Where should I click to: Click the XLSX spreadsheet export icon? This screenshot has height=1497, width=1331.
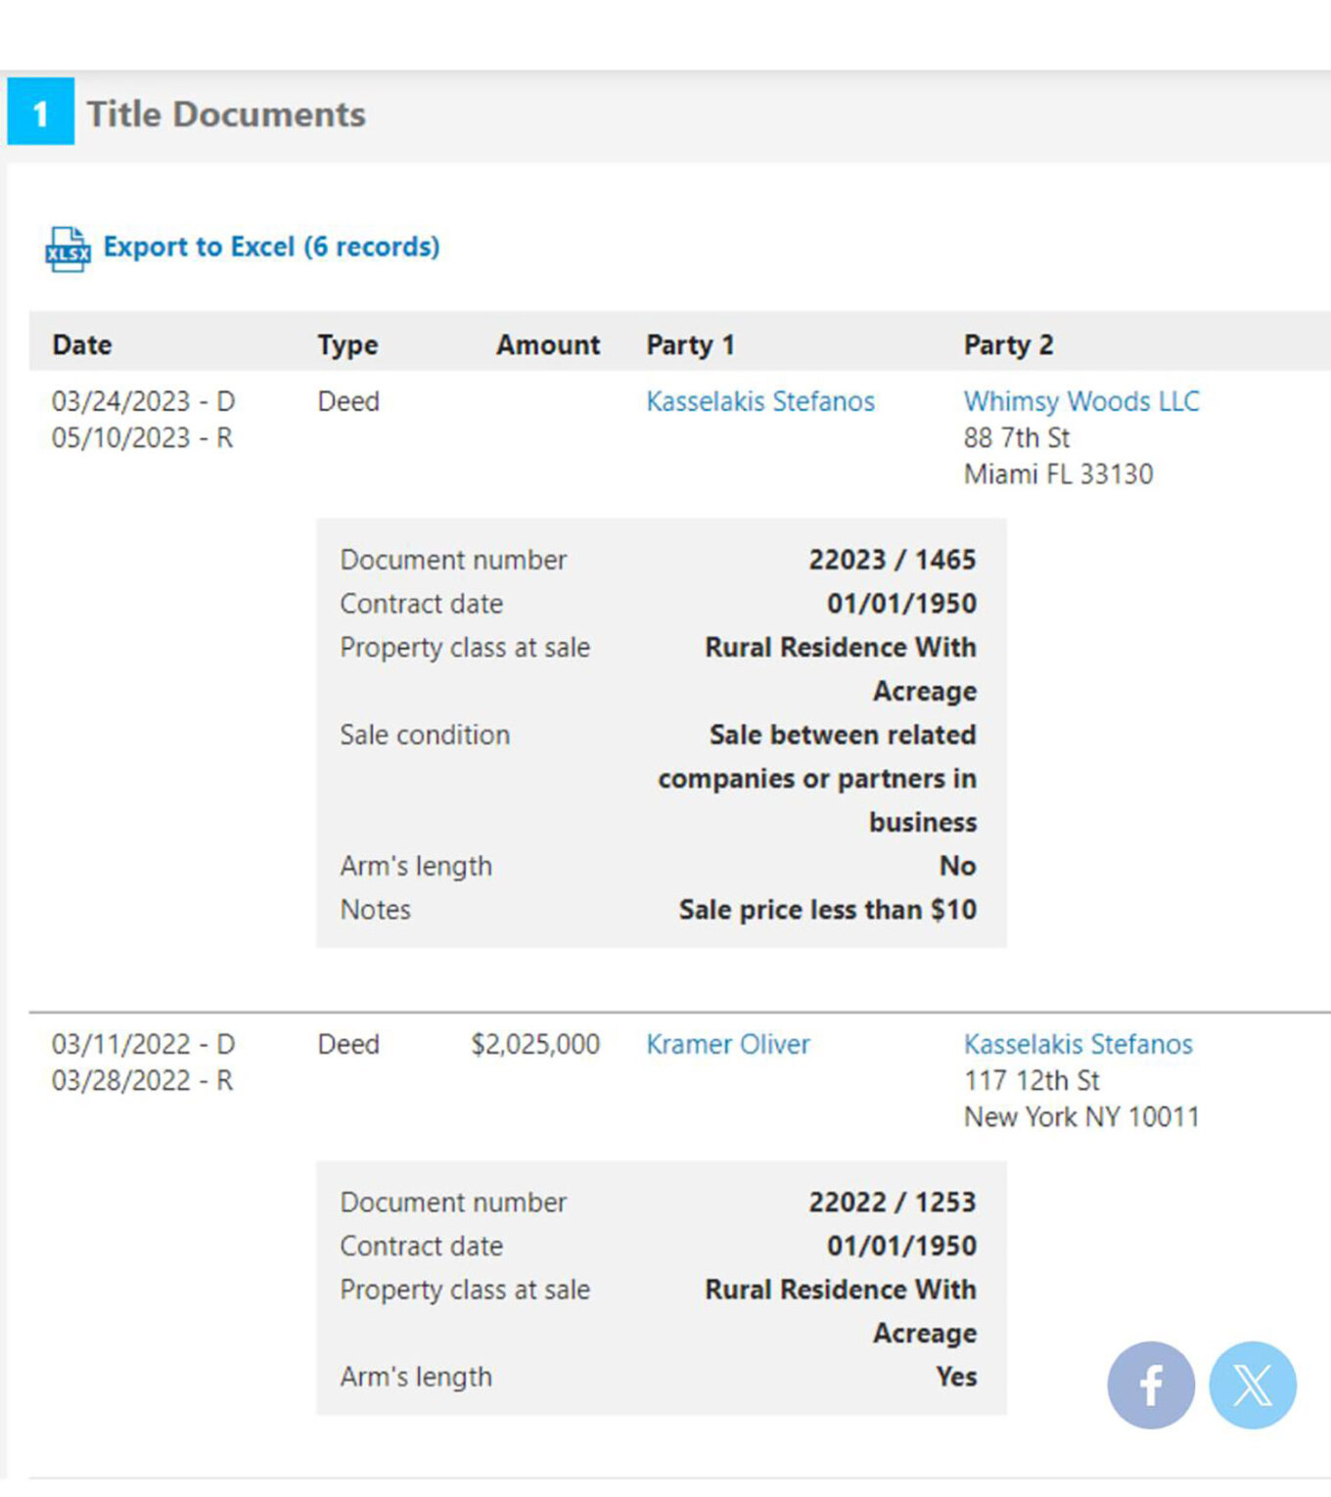coord(68,249)
